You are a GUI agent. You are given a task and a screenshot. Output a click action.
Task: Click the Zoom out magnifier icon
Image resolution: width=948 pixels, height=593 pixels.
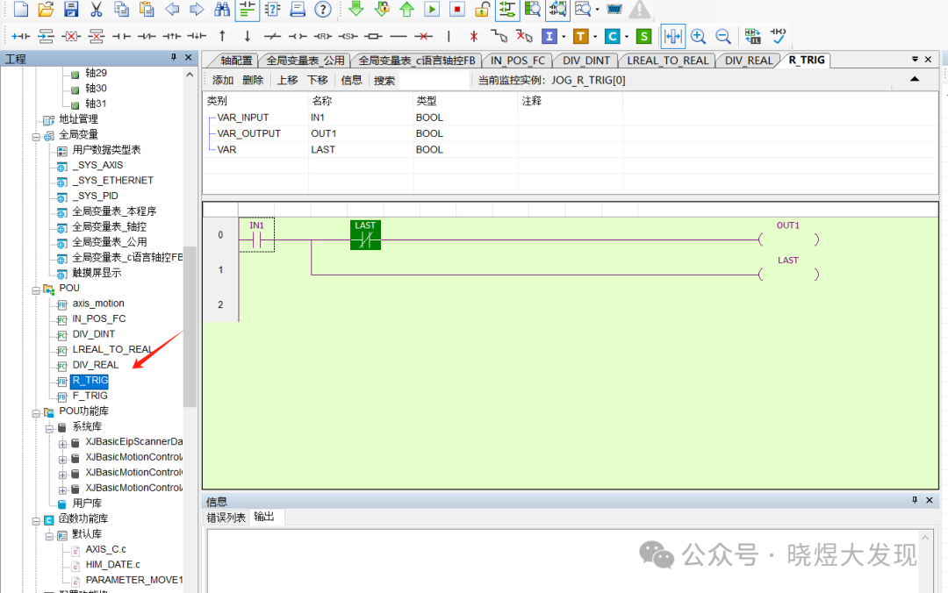coord(723,36)
